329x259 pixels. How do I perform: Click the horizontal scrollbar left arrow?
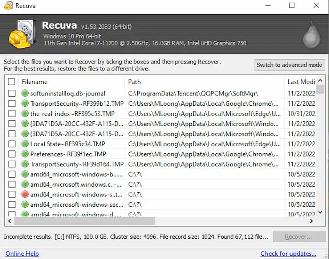[x=10, y=221]
